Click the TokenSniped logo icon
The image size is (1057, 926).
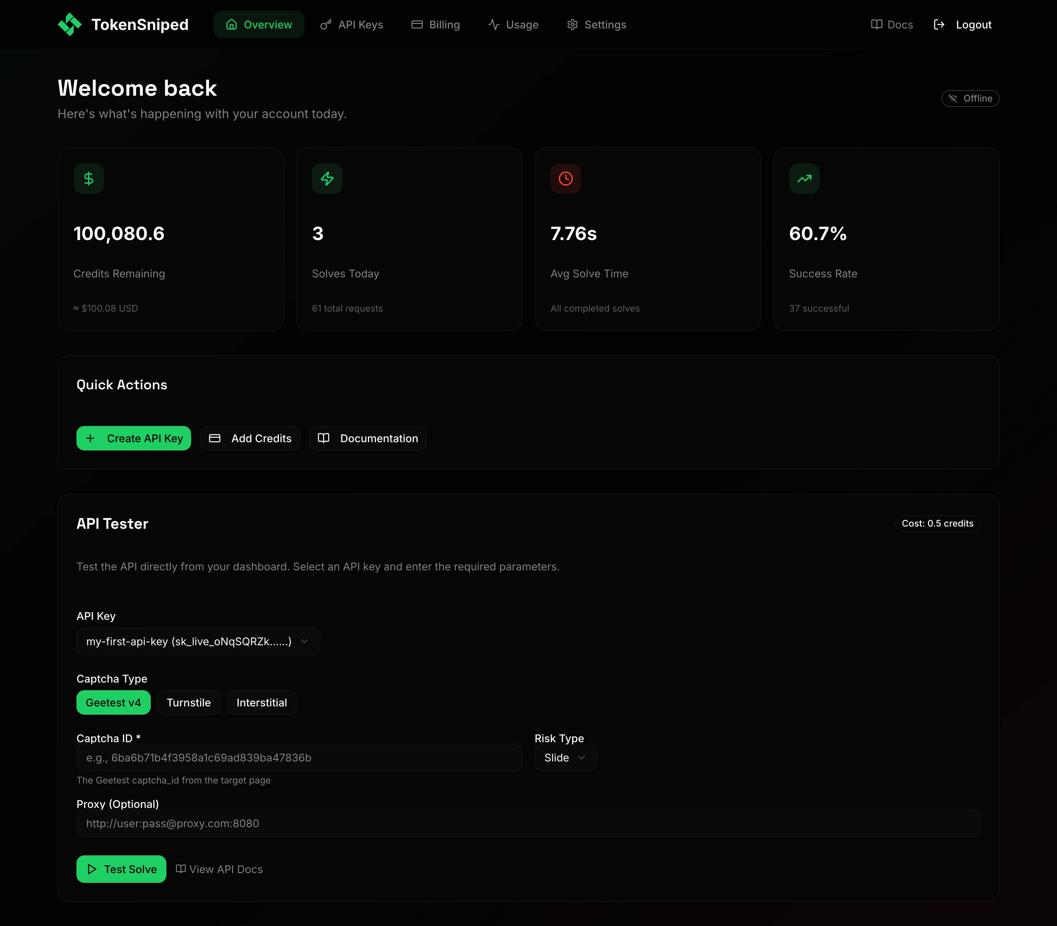(69, 24)
